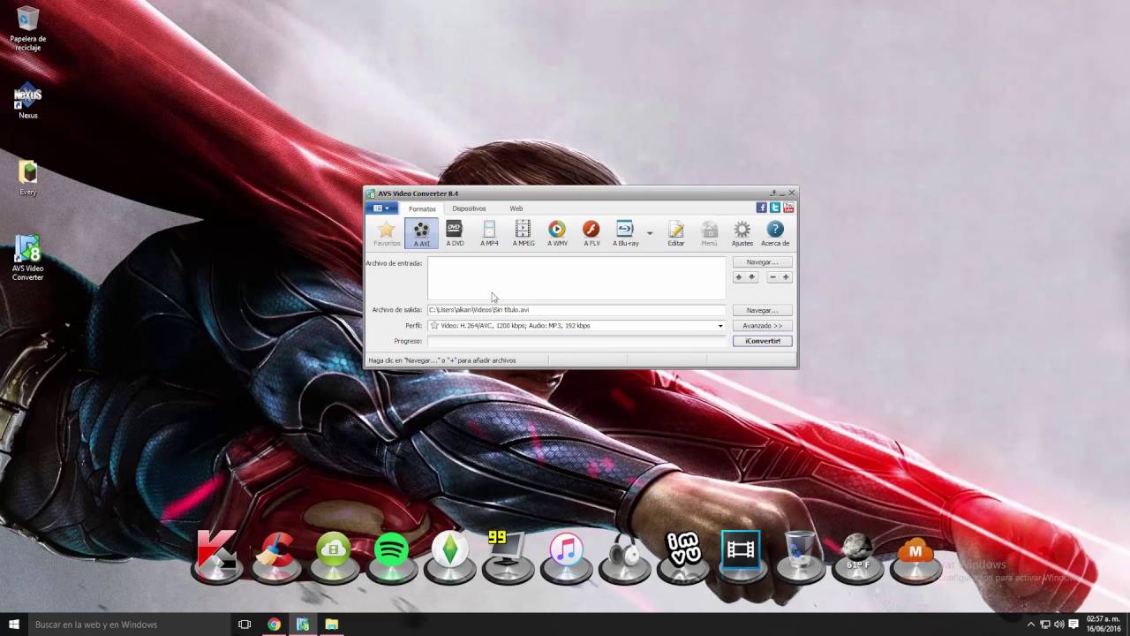Show hidden system tray icons chevron
This screenshot has height=636, width=1130.
(x=1030, y=625)
